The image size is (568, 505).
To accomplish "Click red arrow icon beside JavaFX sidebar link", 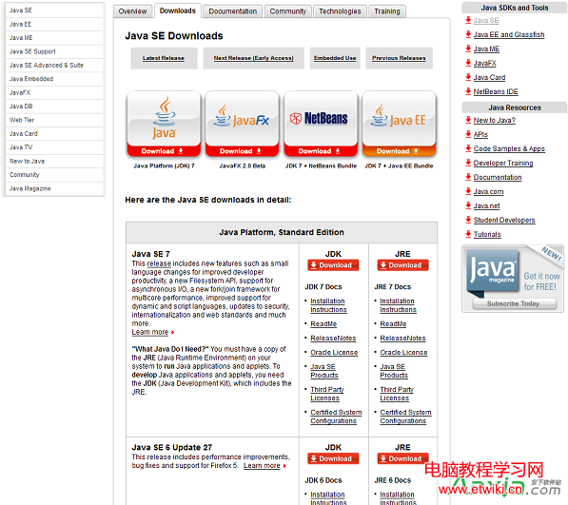I will 468,63.
